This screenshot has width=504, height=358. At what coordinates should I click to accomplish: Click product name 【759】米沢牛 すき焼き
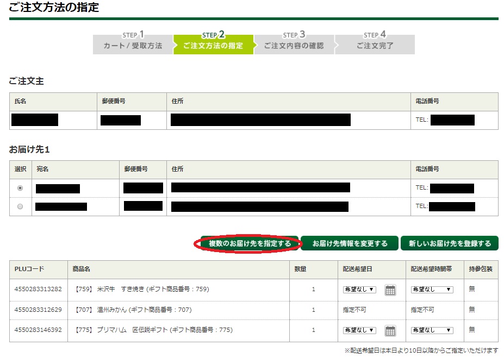[141, 289]
